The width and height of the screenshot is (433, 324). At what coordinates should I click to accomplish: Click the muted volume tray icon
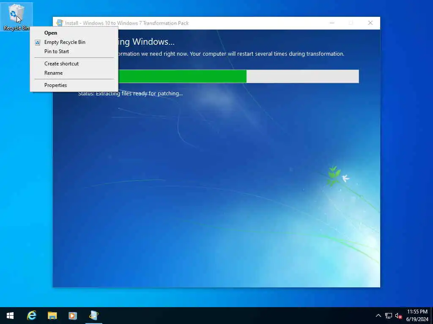click(398, 316)
